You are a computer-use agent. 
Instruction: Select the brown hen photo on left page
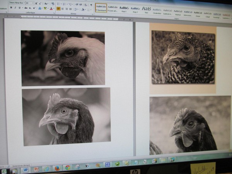pos(67,117)
